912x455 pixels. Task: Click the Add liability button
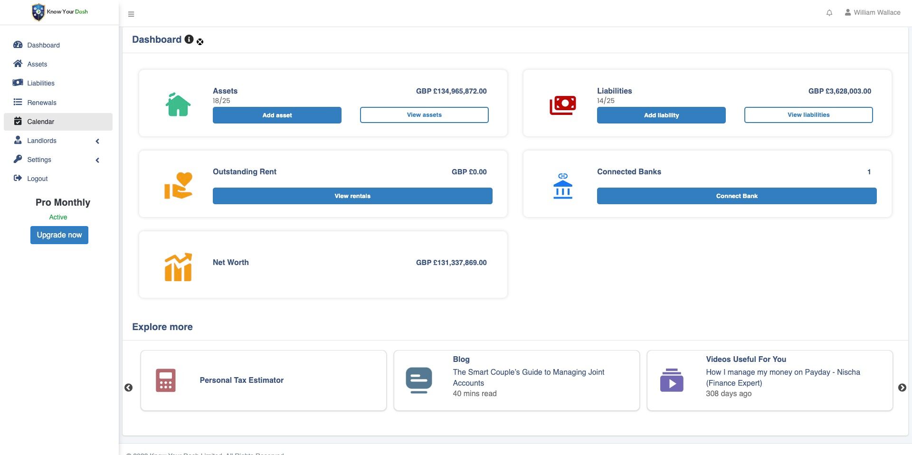coord(661,115)
